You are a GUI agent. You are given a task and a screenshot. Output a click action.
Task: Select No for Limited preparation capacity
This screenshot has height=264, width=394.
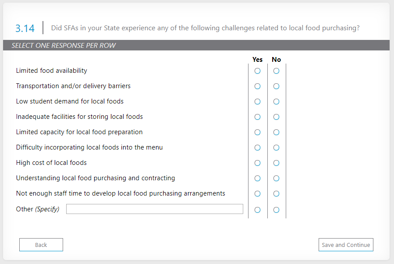pyautogui.click(x=276, y=132)
